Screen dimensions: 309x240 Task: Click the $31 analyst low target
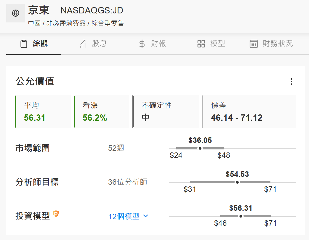(190, 189)
